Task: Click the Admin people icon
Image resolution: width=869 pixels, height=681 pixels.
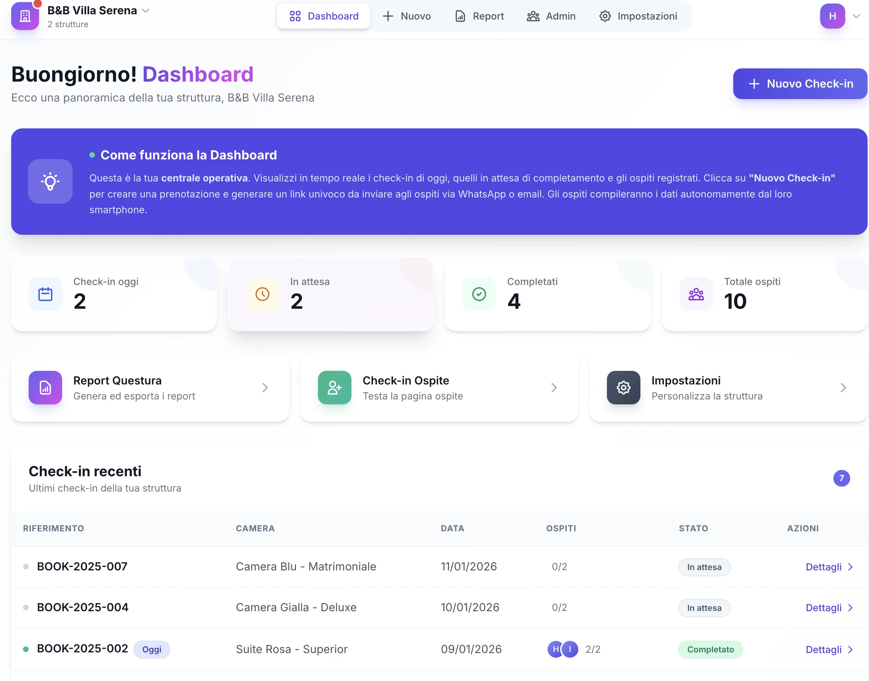Action: click(x=533, y=16)
